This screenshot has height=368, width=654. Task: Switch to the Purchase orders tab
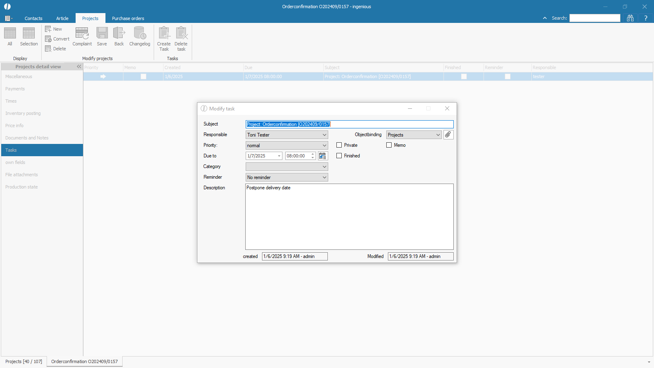click(128, 18)
